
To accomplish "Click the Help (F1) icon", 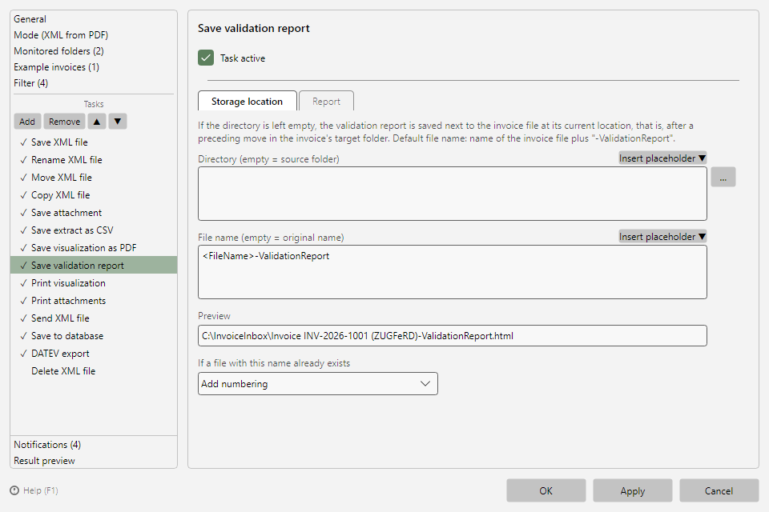I will point(14,490).
